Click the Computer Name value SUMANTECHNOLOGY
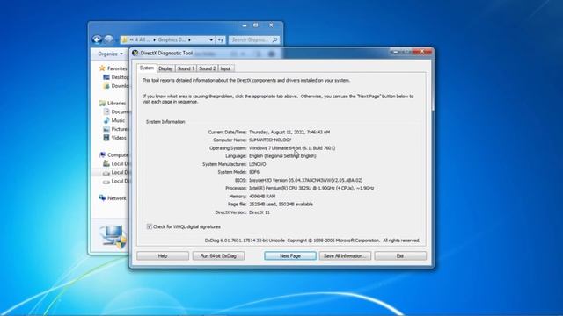This screenshot has width=563, height=316. pyautogui.click(x=270, y=140)
